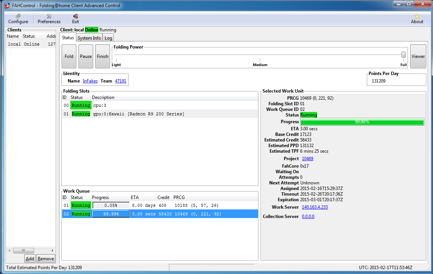Set Folding Power to Light tick
433x274 pixels.
(117, 60)
